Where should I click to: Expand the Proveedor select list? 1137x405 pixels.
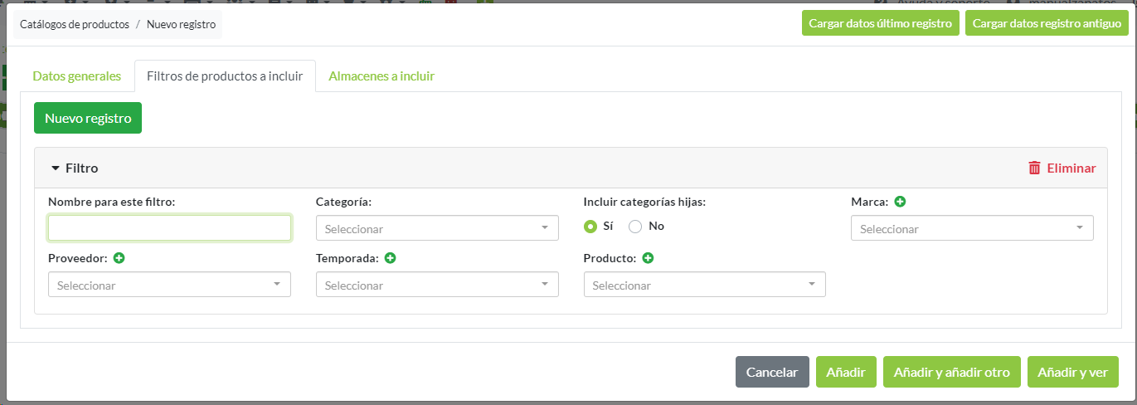click(169, 285)
